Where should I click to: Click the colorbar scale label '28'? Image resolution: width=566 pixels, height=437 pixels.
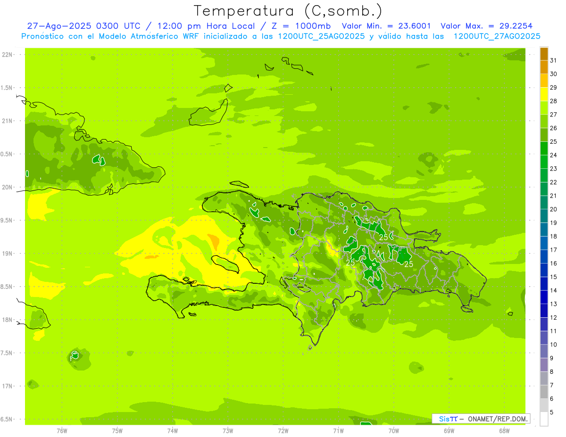tap(553, 101)
